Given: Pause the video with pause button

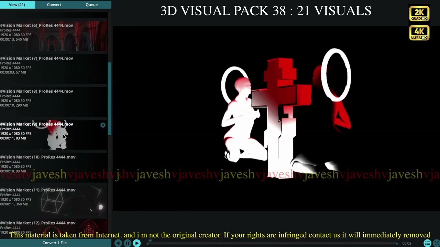Looking at the screenshot, I should [127, 243].
